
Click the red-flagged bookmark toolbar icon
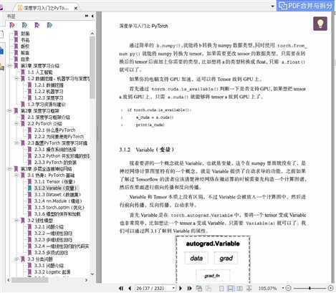coord(12,25)
